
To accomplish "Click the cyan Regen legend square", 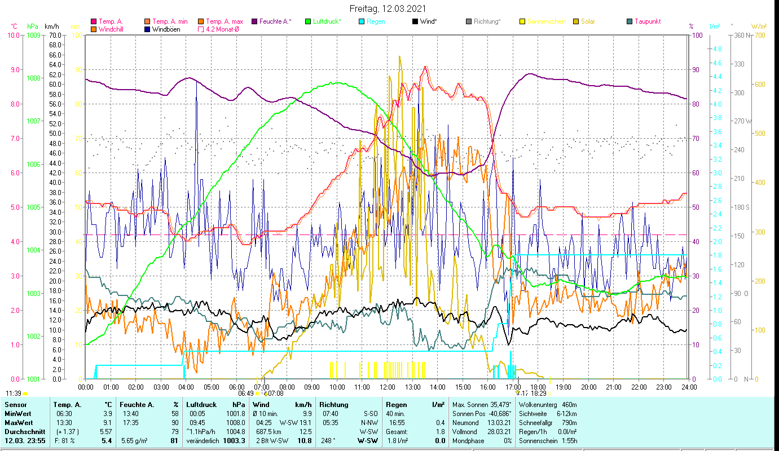I will (362, 22).
